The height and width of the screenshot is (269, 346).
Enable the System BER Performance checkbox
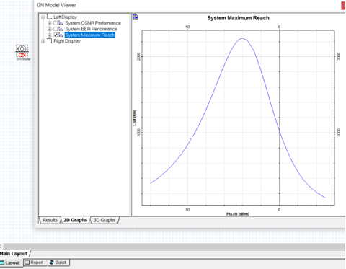[56, 29]
